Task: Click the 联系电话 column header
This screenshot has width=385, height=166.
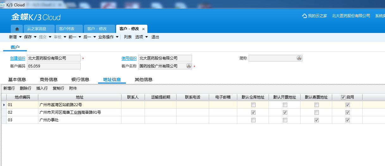Action: [x=193, y=97]
